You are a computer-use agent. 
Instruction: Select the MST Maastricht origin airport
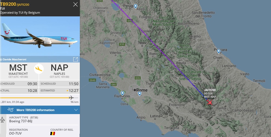tap(18, 69)
